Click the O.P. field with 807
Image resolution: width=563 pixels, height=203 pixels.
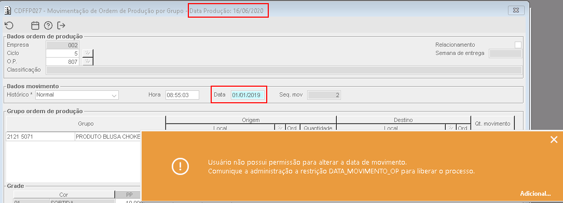point(62,62)
